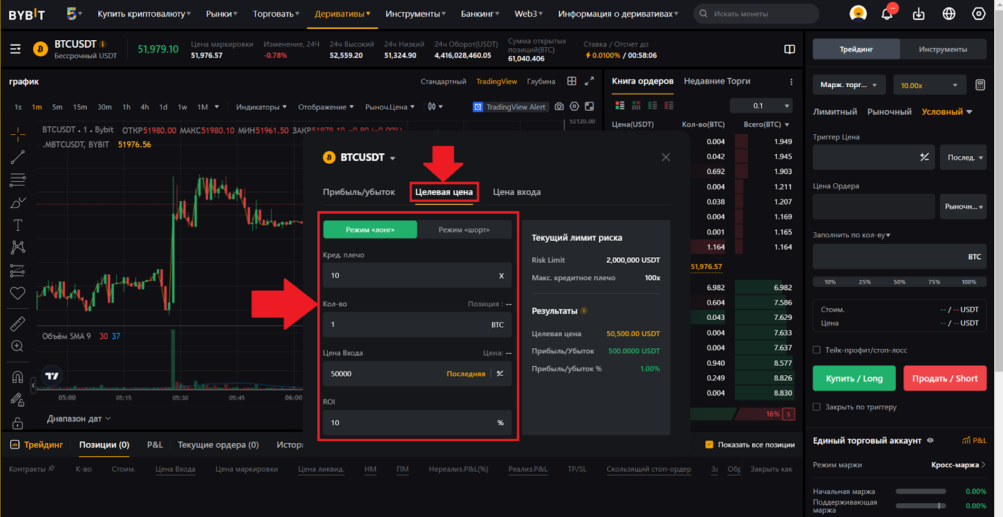Uncheck Показать все позиции checkbox
Viewport: 1003px width, 517px height.
(x=710, y=445)
